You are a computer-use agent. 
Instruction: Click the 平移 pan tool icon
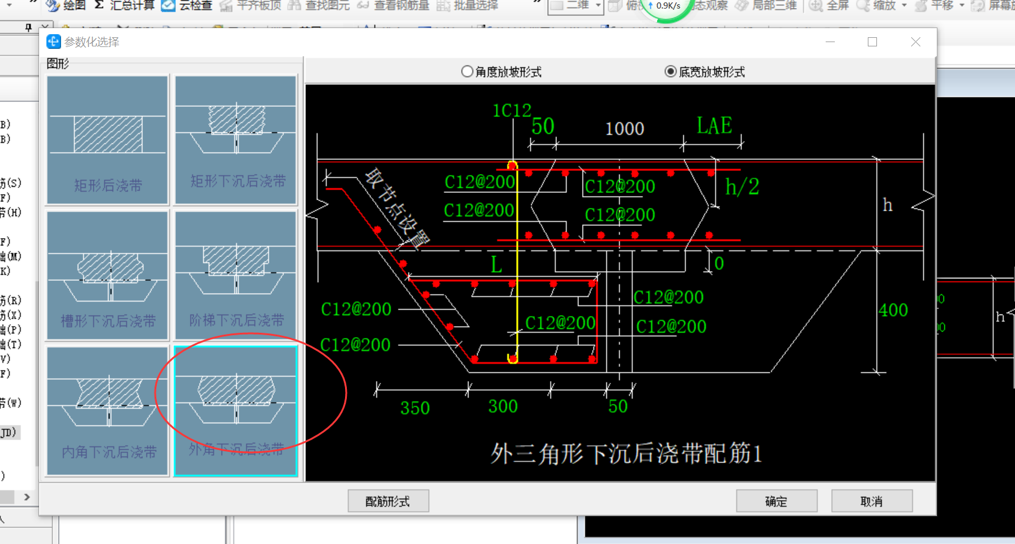(921, 5)
